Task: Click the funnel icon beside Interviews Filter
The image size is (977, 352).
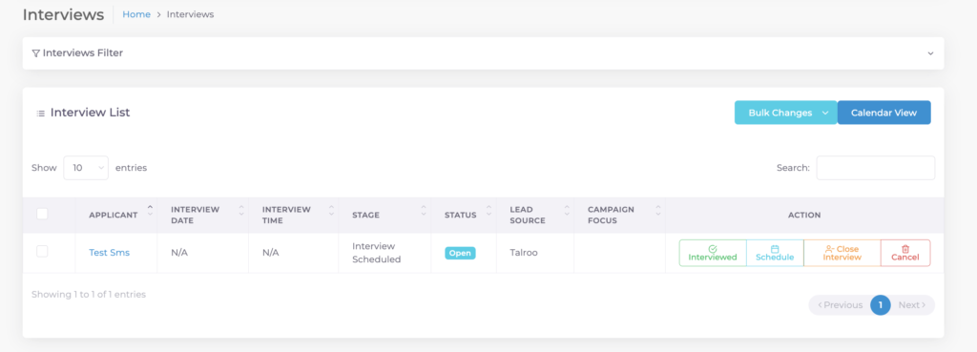Action: click(x=35, y=53)
